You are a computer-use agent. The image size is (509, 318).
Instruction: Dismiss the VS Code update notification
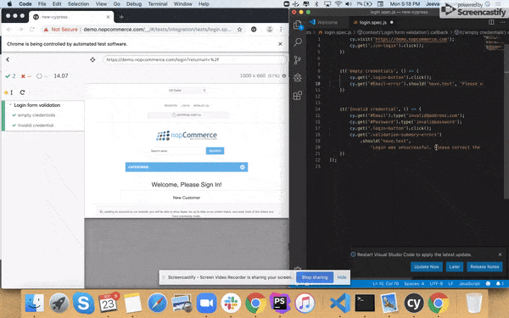pos(500,254)
